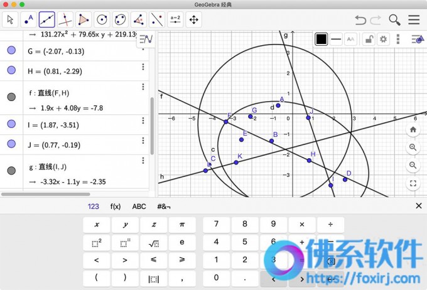Open options menu for line f row
Viewport: 427px width, 290px height.
tap(143, 87)
